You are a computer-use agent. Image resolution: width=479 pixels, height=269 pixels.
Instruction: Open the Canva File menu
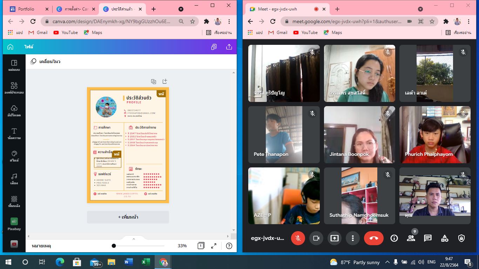(29, 47)
